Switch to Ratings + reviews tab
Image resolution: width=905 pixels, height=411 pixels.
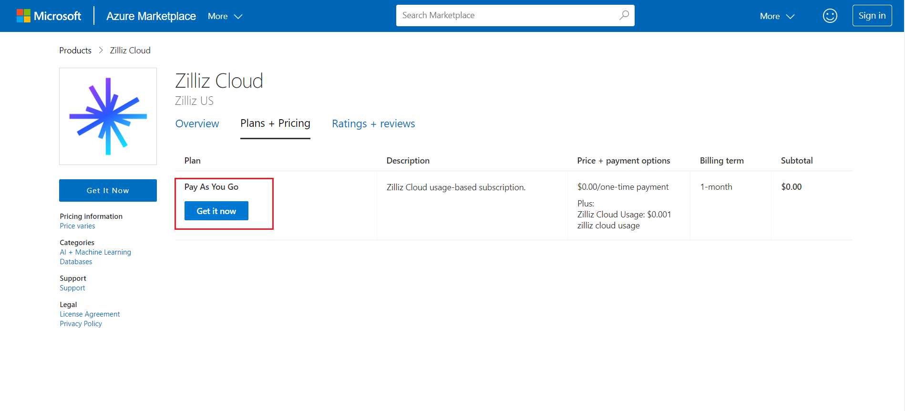point(373,123)
